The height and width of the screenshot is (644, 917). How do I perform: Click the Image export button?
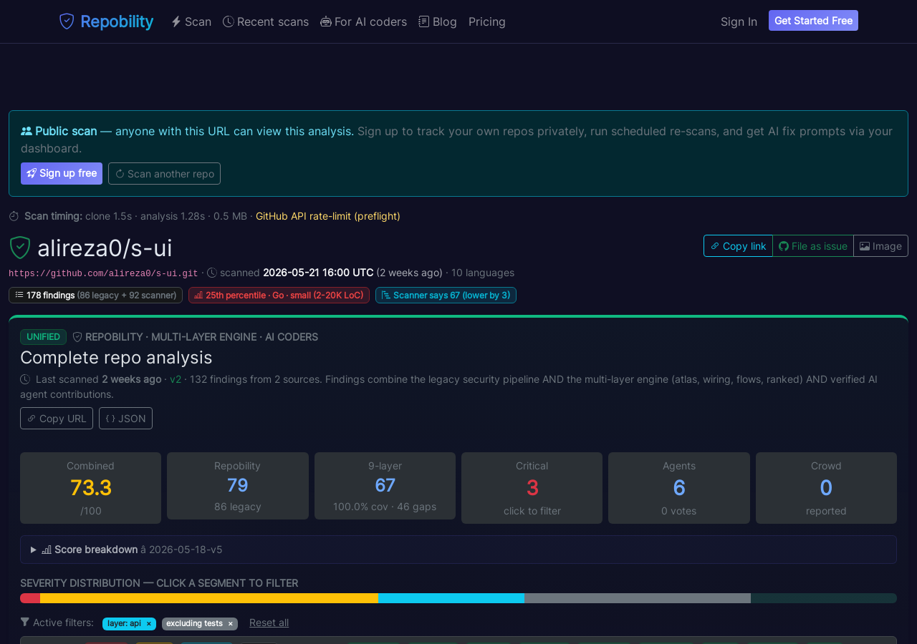(x=880, y=245)
